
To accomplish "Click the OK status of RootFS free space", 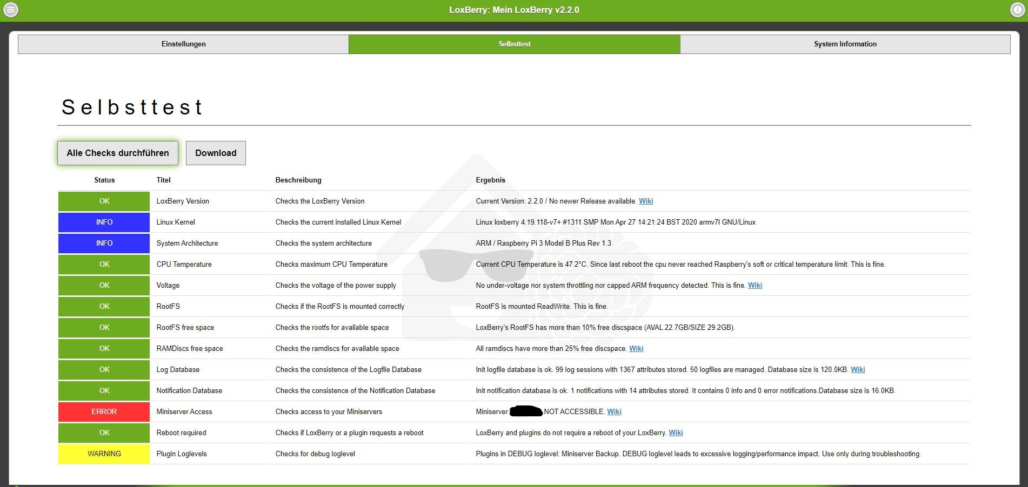I will point(104,328).
